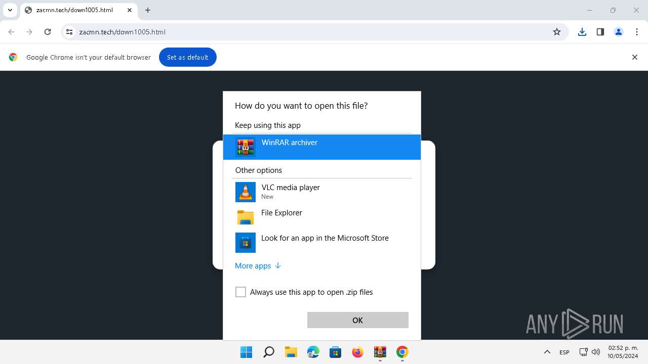Look for an app in the Microsoft Store
Image resolution: width=648 pixels, height=364 pixels.
pyautogui.click(x=321, y=243)
